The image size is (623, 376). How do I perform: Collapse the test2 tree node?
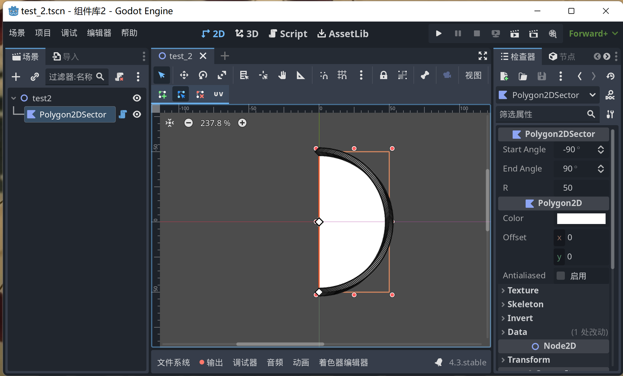tap(14, 98)
